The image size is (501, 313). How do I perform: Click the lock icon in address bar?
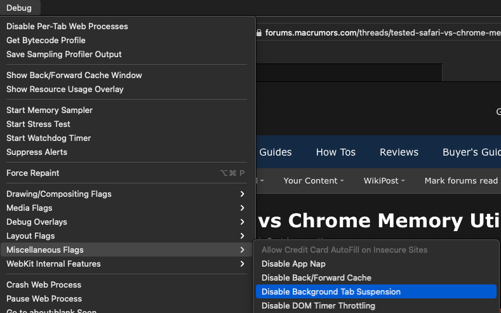(x=259, y=33)
